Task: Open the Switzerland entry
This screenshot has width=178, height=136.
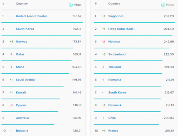Action: (117, 54)
